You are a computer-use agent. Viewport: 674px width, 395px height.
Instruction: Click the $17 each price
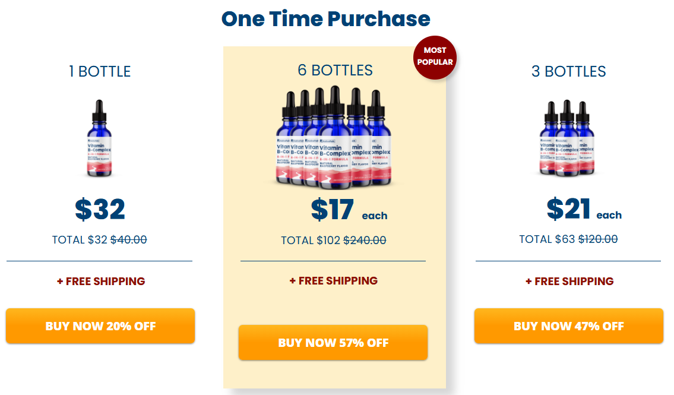coord(349,210)
